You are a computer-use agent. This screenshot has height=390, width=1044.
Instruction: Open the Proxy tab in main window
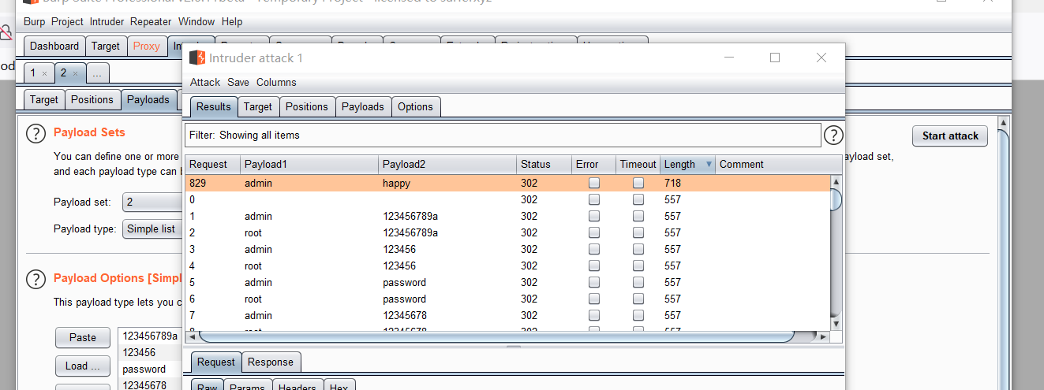tap(146, 46)
